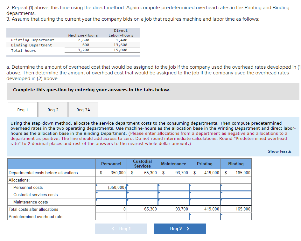The image size is (301, 241).
Task: Click the 'Binding Department' row in hours table
Action: (31, 45)
